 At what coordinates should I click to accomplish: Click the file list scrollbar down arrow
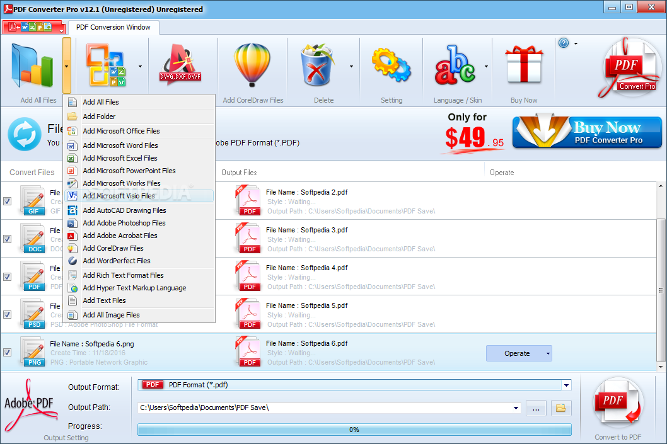coord(661,367)
